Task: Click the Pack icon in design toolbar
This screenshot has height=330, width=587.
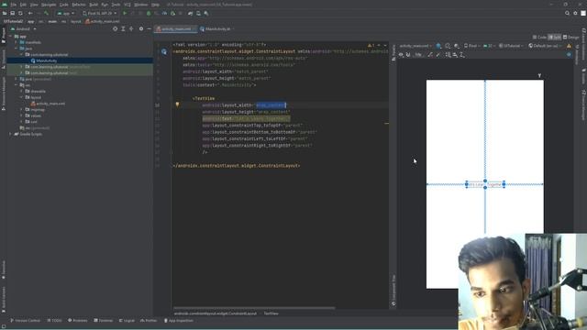Action: point(449,55)
